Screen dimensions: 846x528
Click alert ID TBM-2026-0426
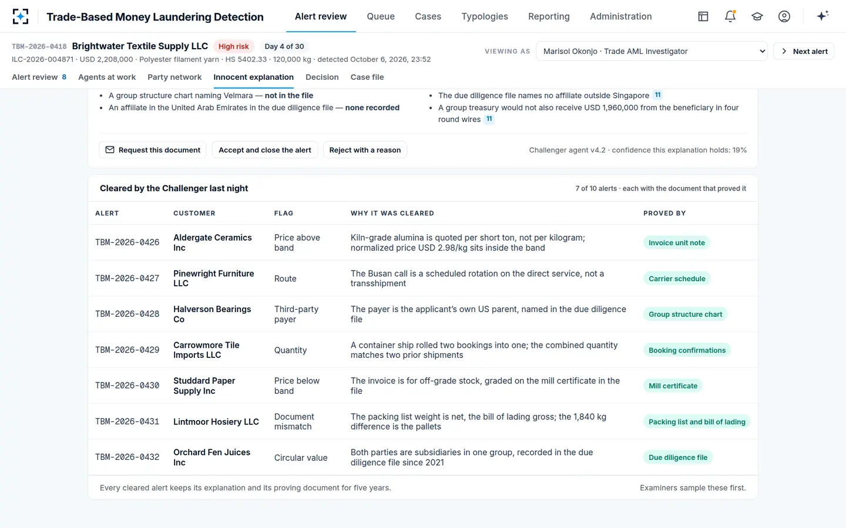(x=127, y=242)
